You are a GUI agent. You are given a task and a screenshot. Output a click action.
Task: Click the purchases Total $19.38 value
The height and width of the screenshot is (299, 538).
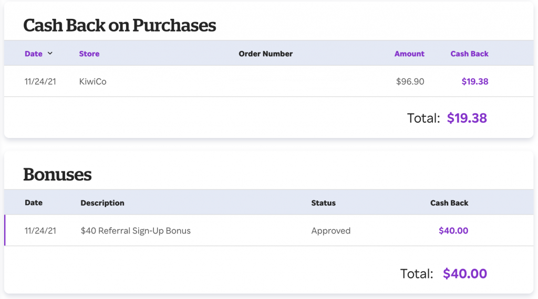pyautogui.click(x=467, y=118)
